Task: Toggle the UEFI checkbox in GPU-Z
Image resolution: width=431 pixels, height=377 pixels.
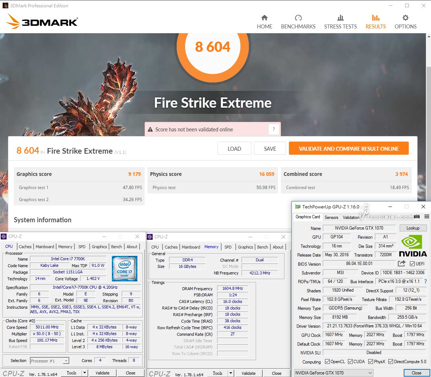Action: tap(412, 264)
